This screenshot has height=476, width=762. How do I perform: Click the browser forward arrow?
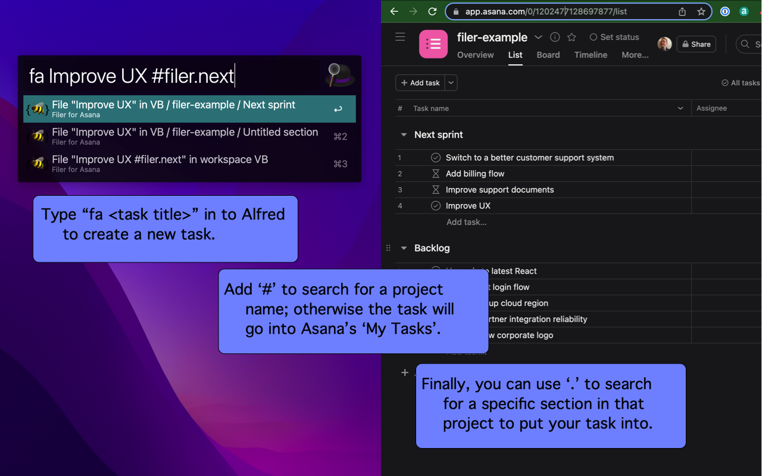[x=413, y=11]
